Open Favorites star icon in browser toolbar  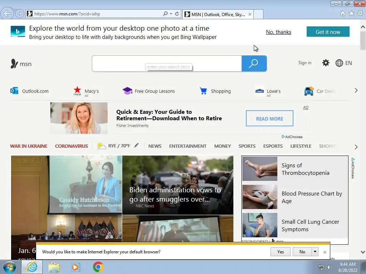tap(351, 14)
